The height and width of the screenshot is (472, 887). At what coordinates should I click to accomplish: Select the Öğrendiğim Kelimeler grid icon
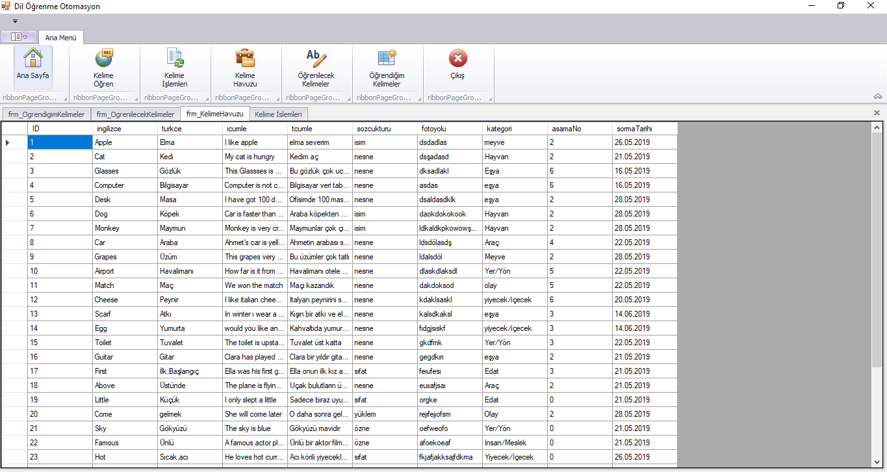387,65
